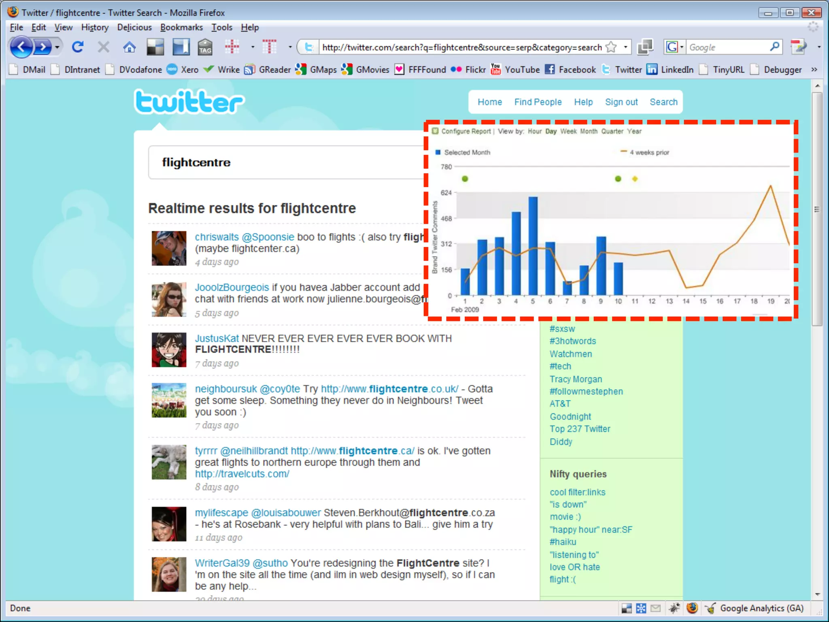
Task: Bookmark this page with the star icon
Action: click(611, 47)
